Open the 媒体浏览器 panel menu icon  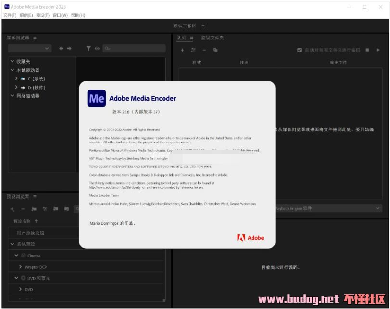(x=35, y=38)
